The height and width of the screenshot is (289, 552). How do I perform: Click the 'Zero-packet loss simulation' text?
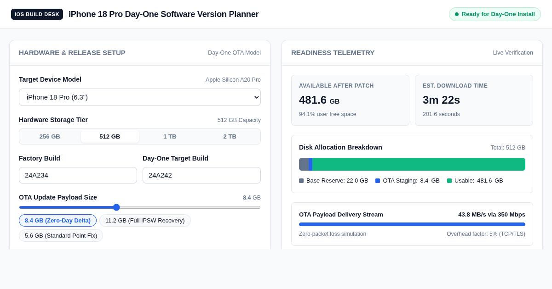click(x=333, y=234)
